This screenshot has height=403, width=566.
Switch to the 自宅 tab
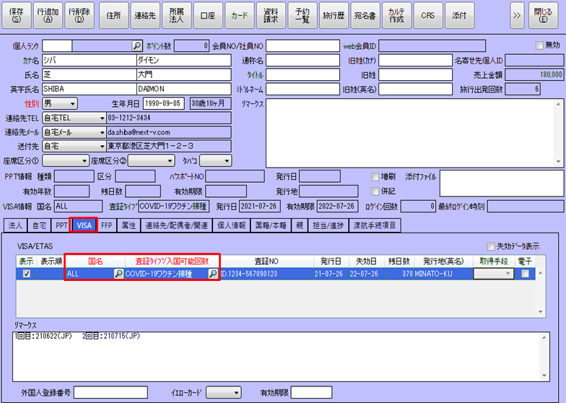(39, 225)
